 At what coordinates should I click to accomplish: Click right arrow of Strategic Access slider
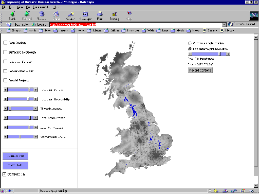36,109
